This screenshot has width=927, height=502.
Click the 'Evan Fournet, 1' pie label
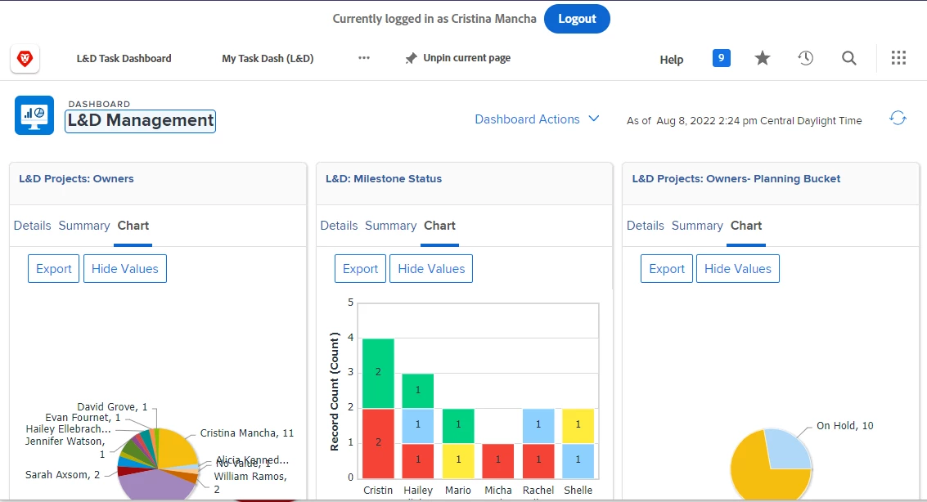click(83, 418)
